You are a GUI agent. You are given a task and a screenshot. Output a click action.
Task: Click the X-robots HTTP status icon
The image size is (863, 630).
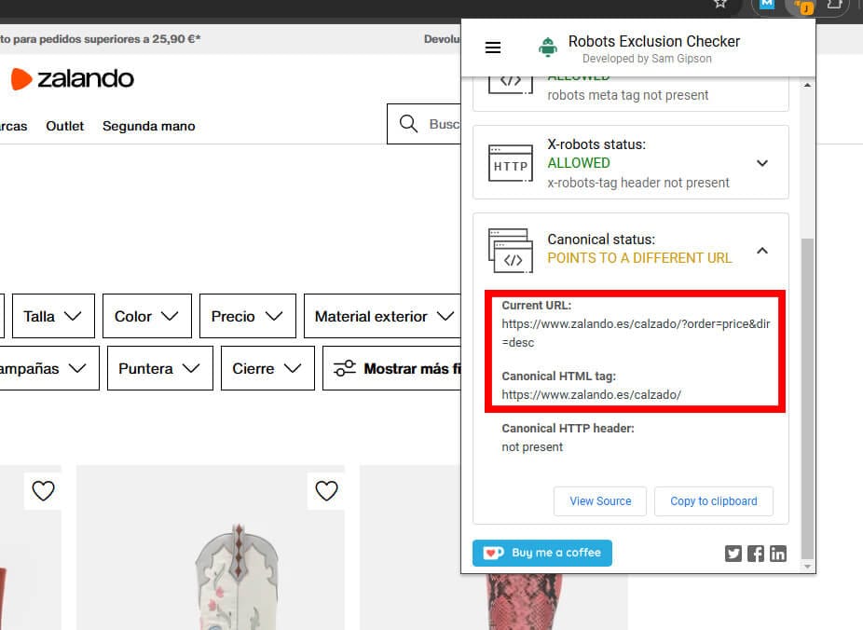510,163
